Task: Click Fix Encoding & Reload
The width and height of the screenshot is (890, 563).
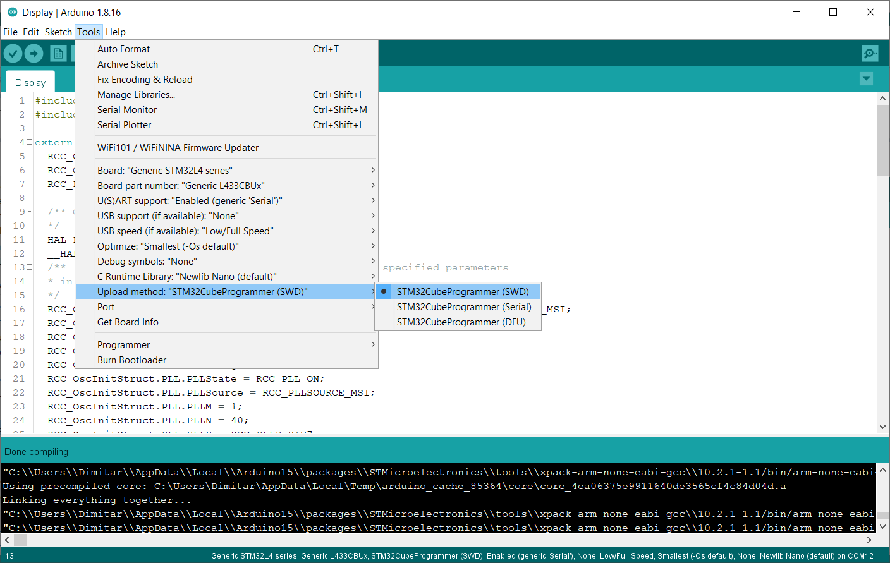Action: [227, 80]
